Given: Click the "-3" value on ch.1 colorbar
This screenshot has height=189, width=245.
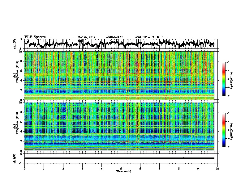Looking at the screenshot, I should pos(228,62).
